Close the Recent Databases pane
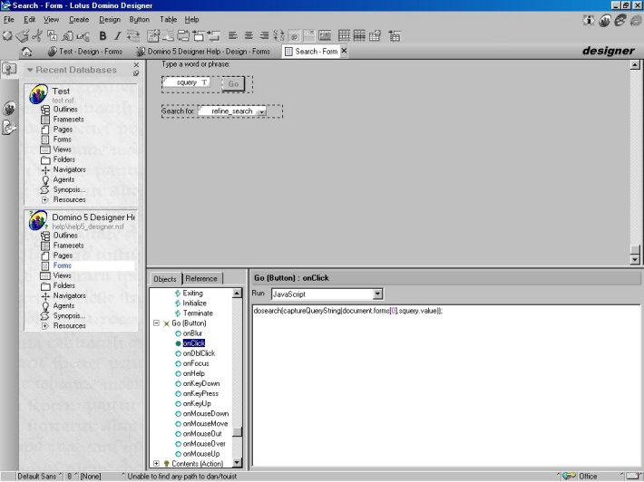Image resolution: width=644 pixels, height=482 pixels. point(136,65)
